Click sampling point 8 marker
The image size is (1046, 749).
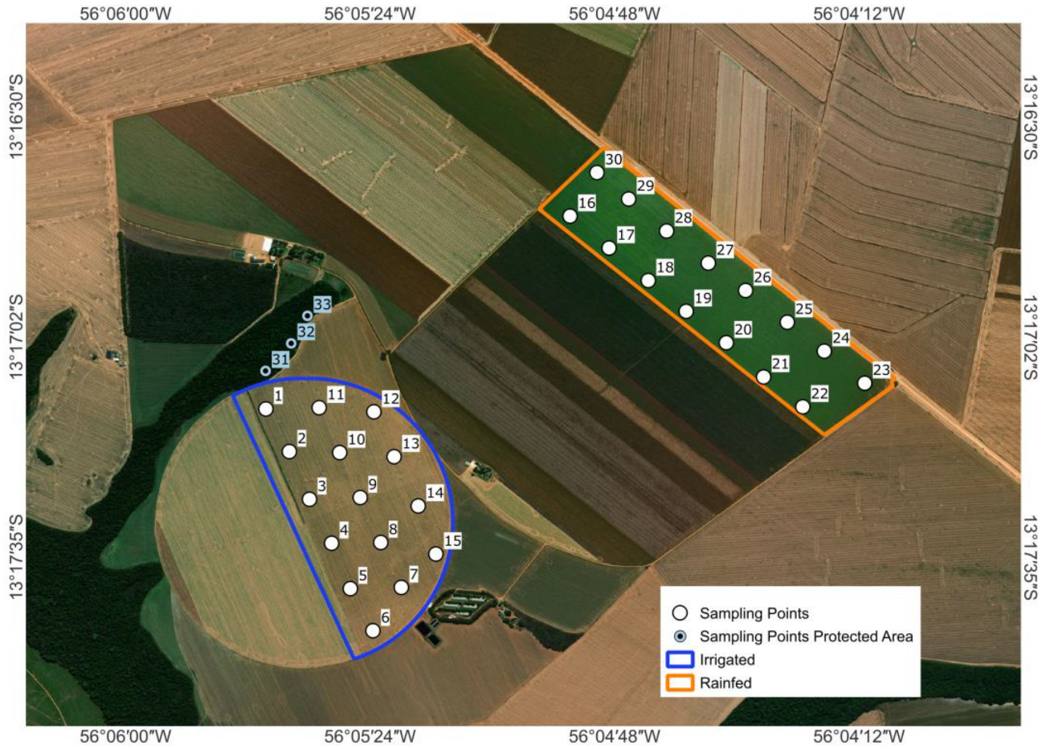381,543
